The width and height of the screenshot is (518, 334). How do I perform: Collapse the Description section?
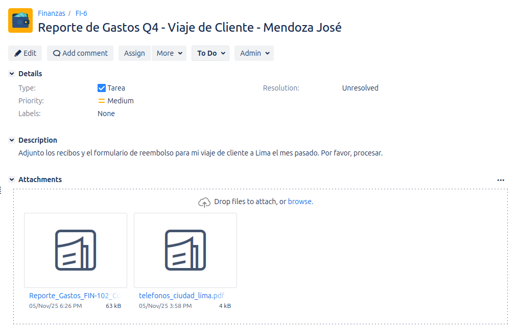pos(12,140)
